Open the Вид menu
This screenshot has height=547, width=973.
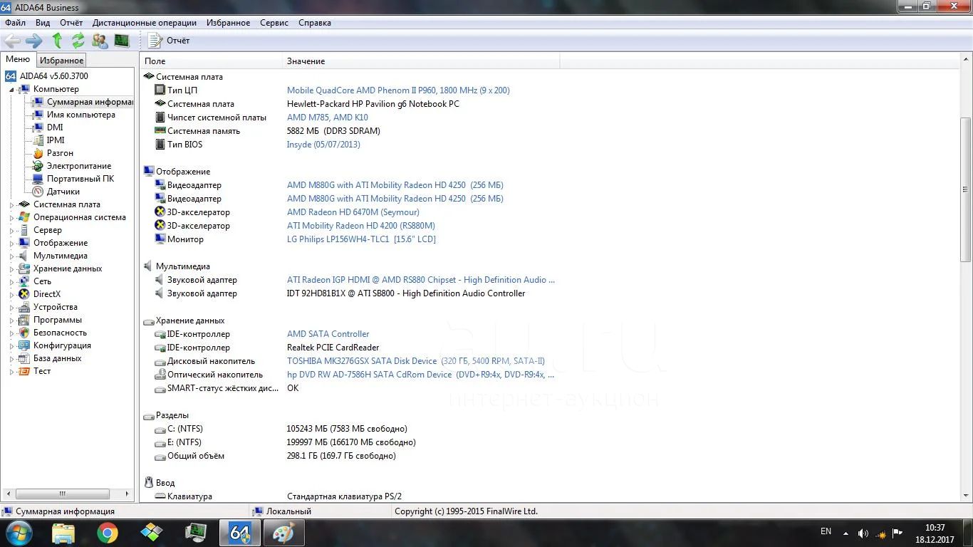(43, 23)
